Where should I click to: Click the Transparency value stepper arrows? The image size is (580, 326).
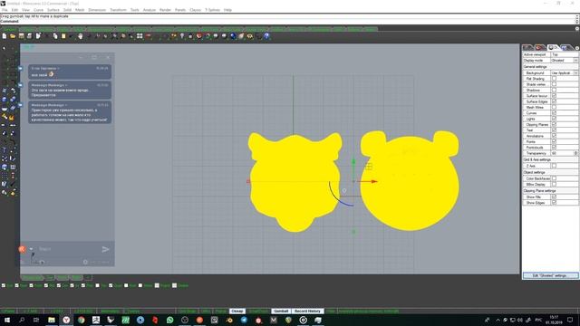(576, 153)
